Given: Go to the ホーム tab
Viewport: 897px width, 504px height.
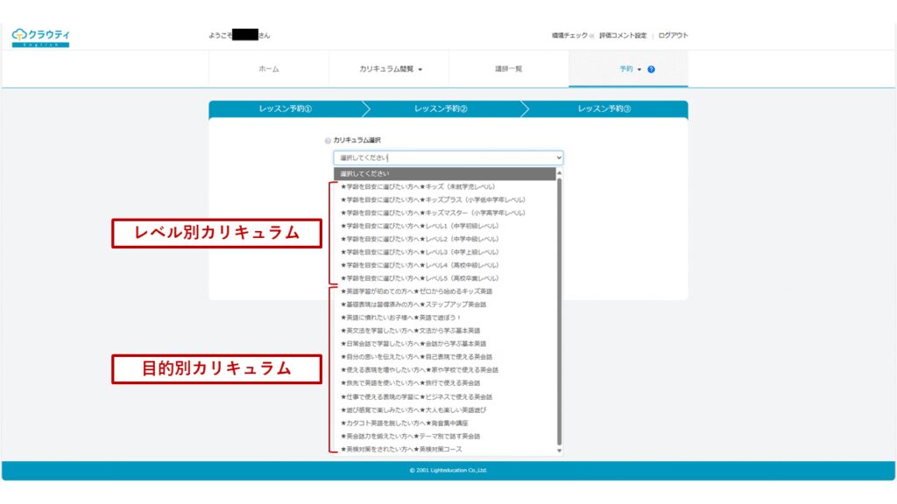Looking at the screenshot, I should click(269, 69).
